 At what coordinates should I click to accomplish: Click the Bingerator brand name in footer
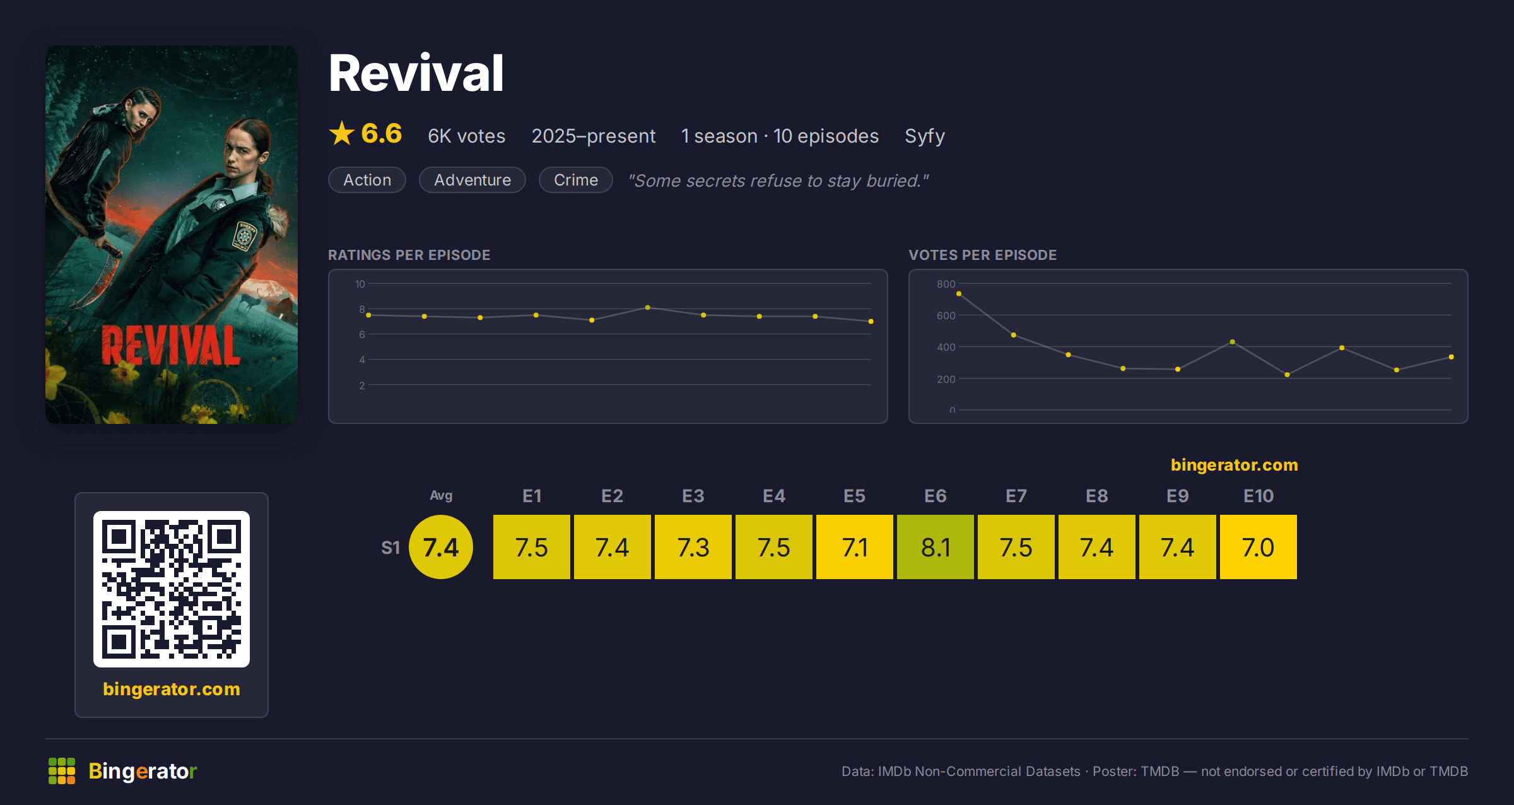click(x=143, y=771)
